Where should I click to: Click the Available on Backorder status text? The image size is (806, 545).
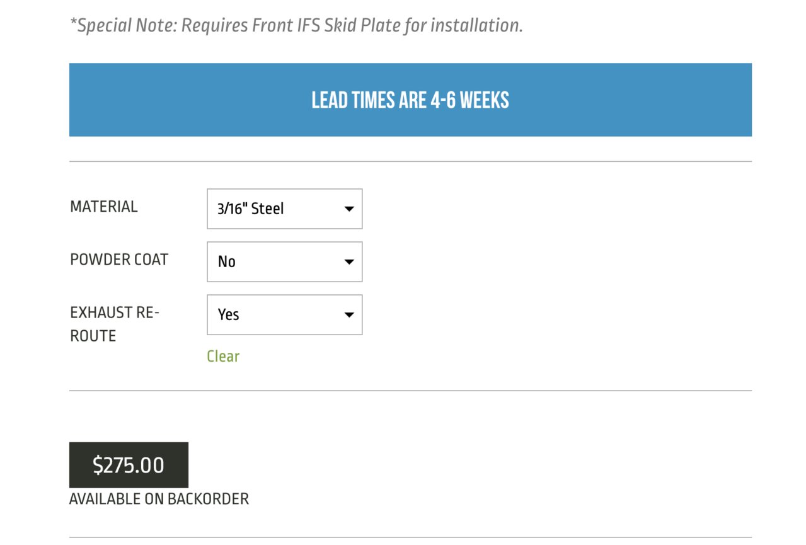[x=159, y=499]
